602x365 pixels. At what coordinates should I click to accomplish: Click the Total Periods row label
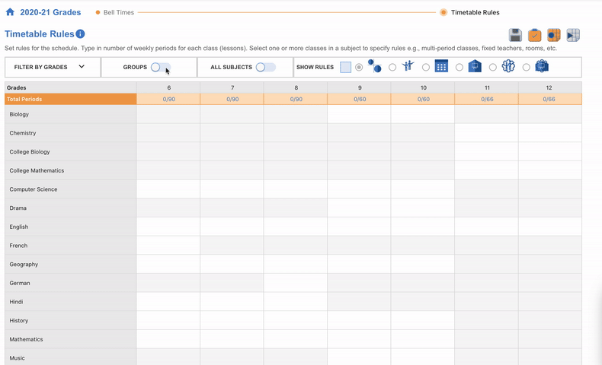click(71, 99)
